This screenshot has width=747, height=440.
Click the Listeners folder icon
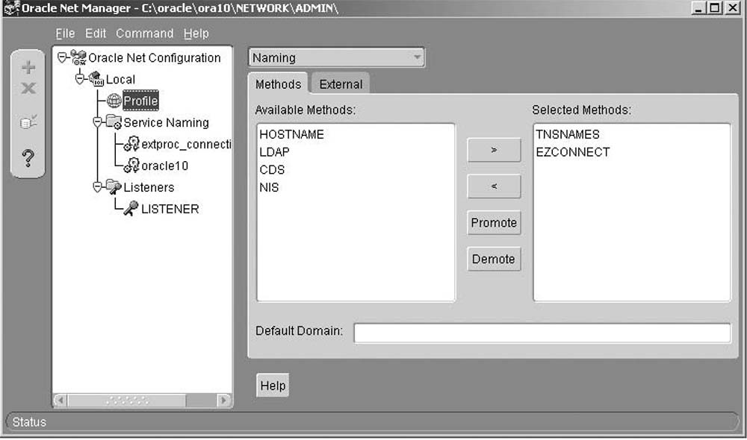pyautogui.click(x=114, y=187)
